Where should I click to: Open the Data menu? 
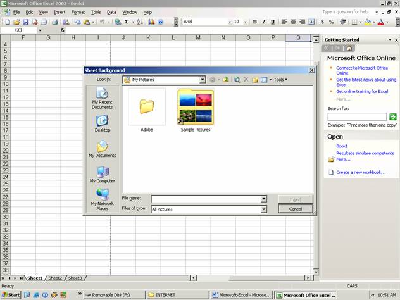click(x=111, y=12)
